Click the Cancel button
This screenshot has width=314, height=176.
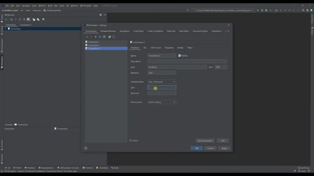(210, 148)
